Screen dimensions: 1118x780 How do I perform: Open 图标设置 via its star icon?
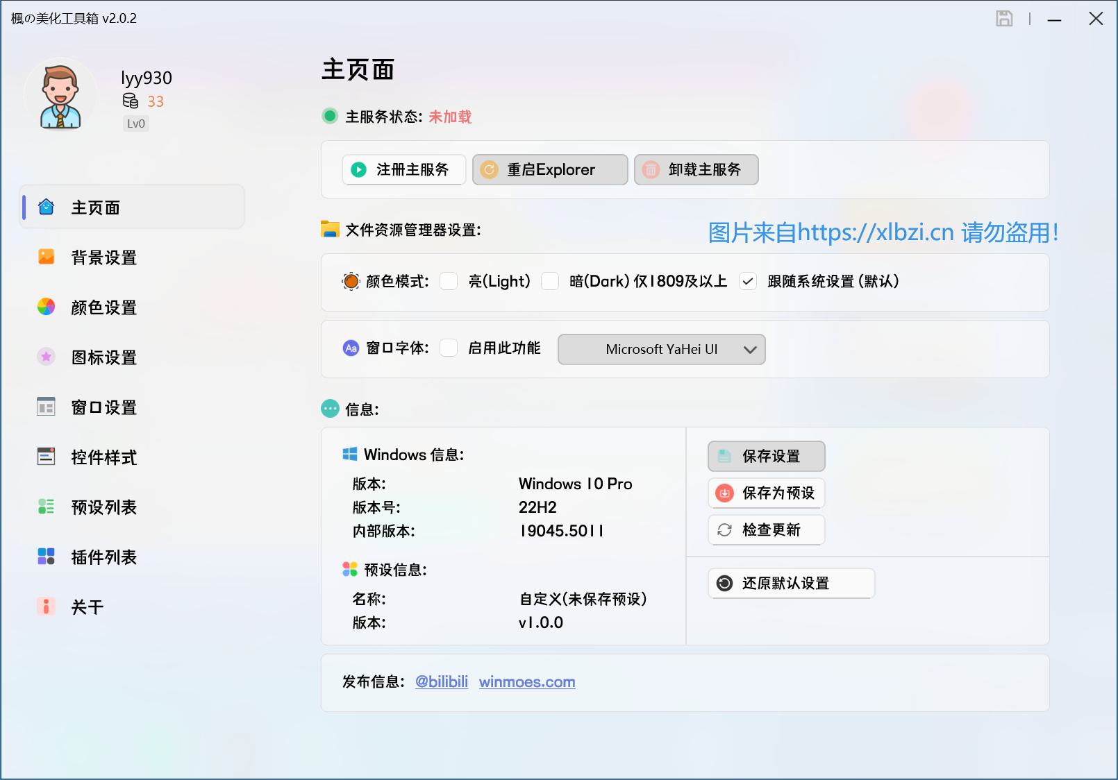[x=46, y=357]
